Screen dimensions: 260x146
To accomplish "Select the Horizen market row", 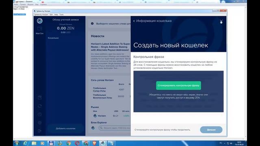I will click(x=111, y=116).
